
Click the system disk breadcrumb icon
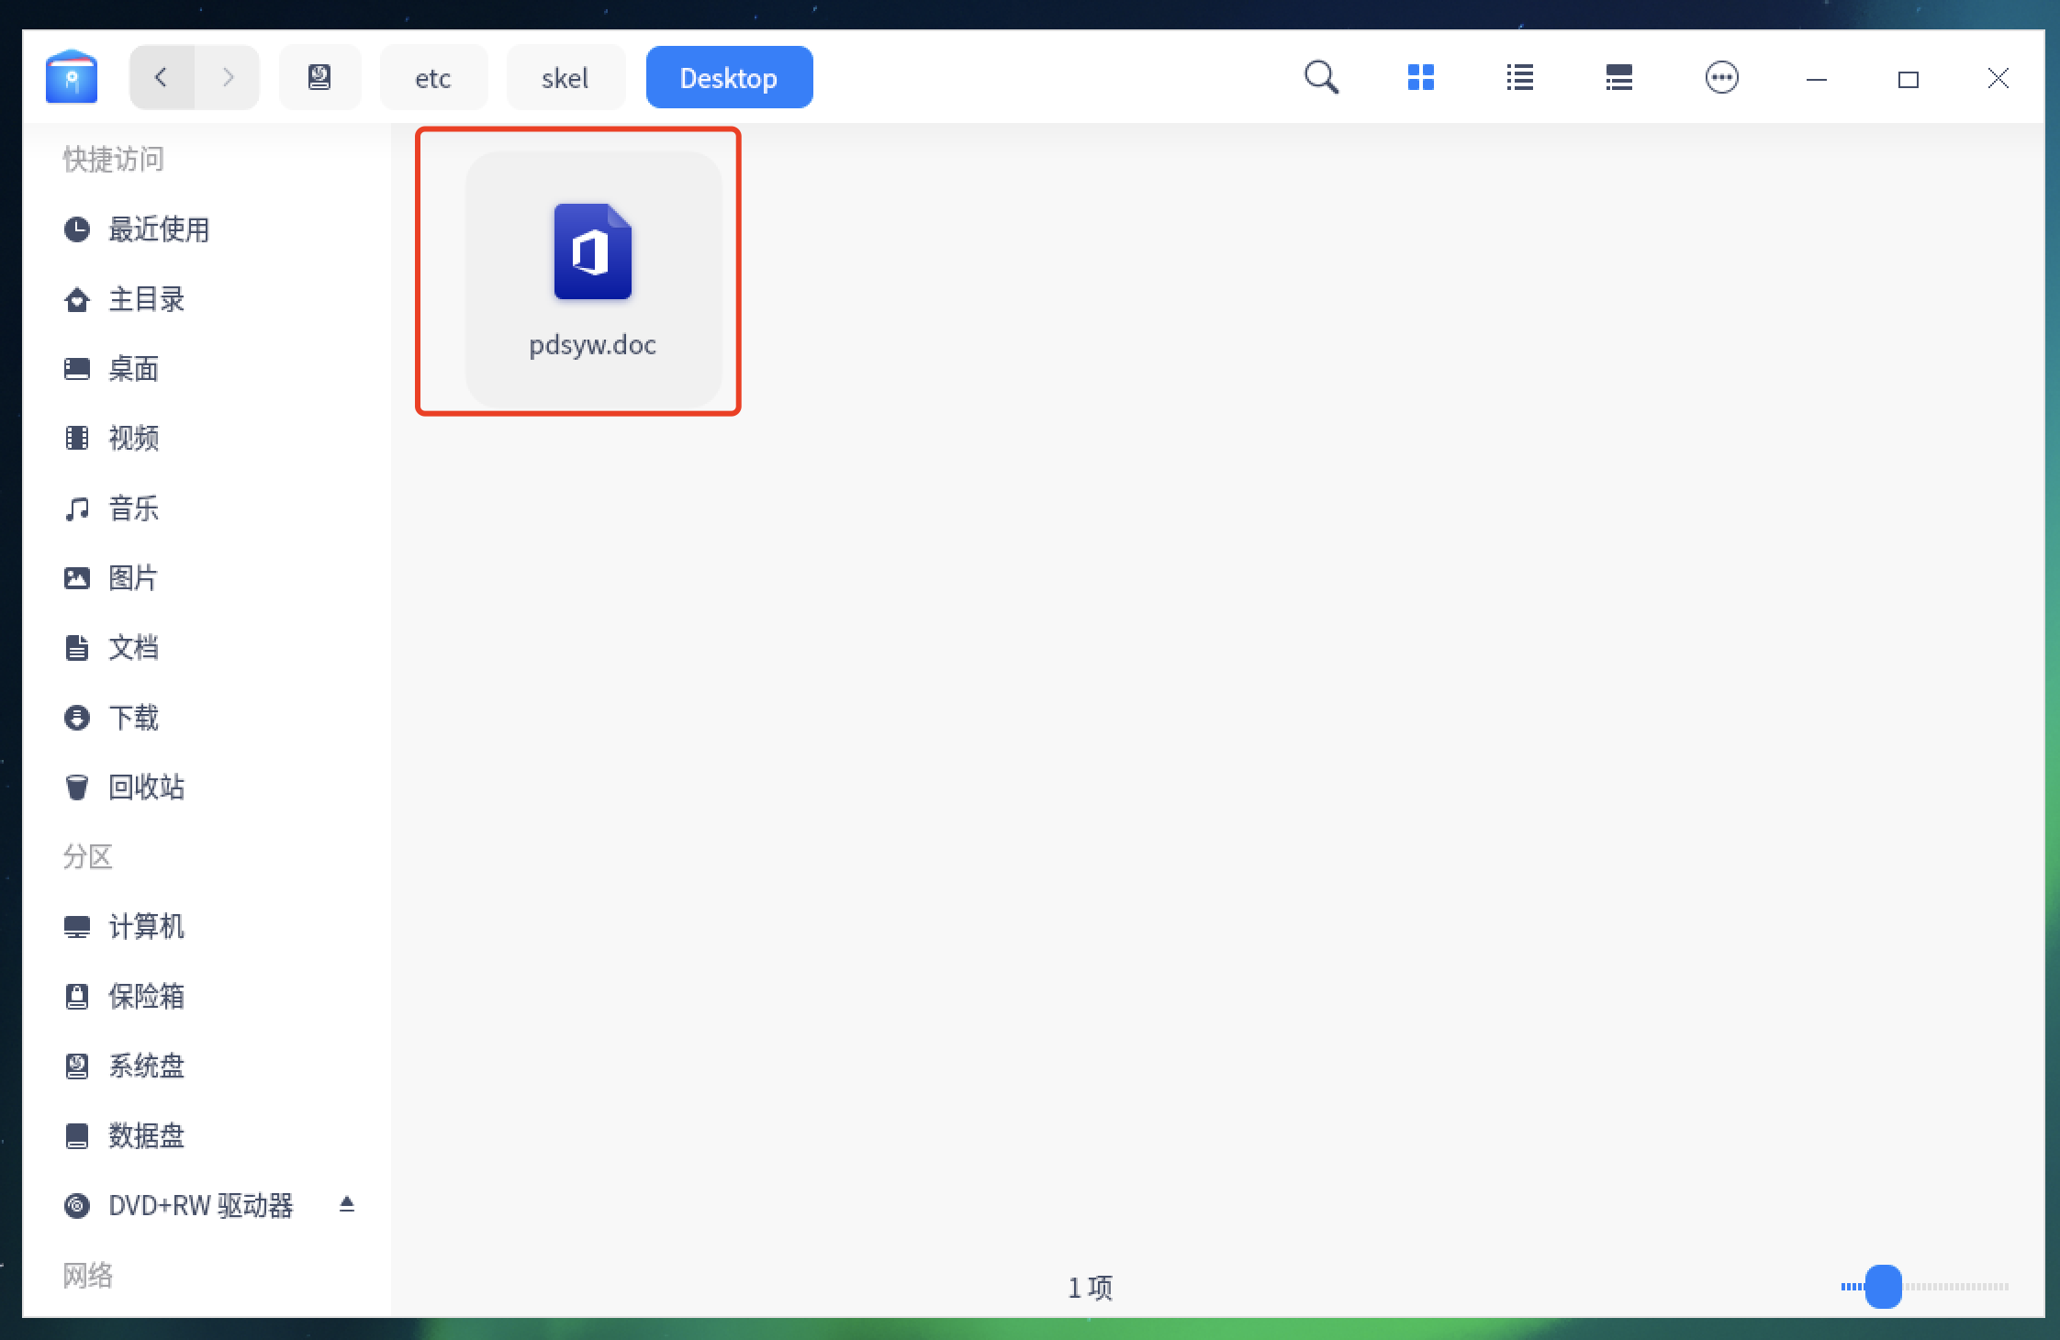tap(319, 77)
